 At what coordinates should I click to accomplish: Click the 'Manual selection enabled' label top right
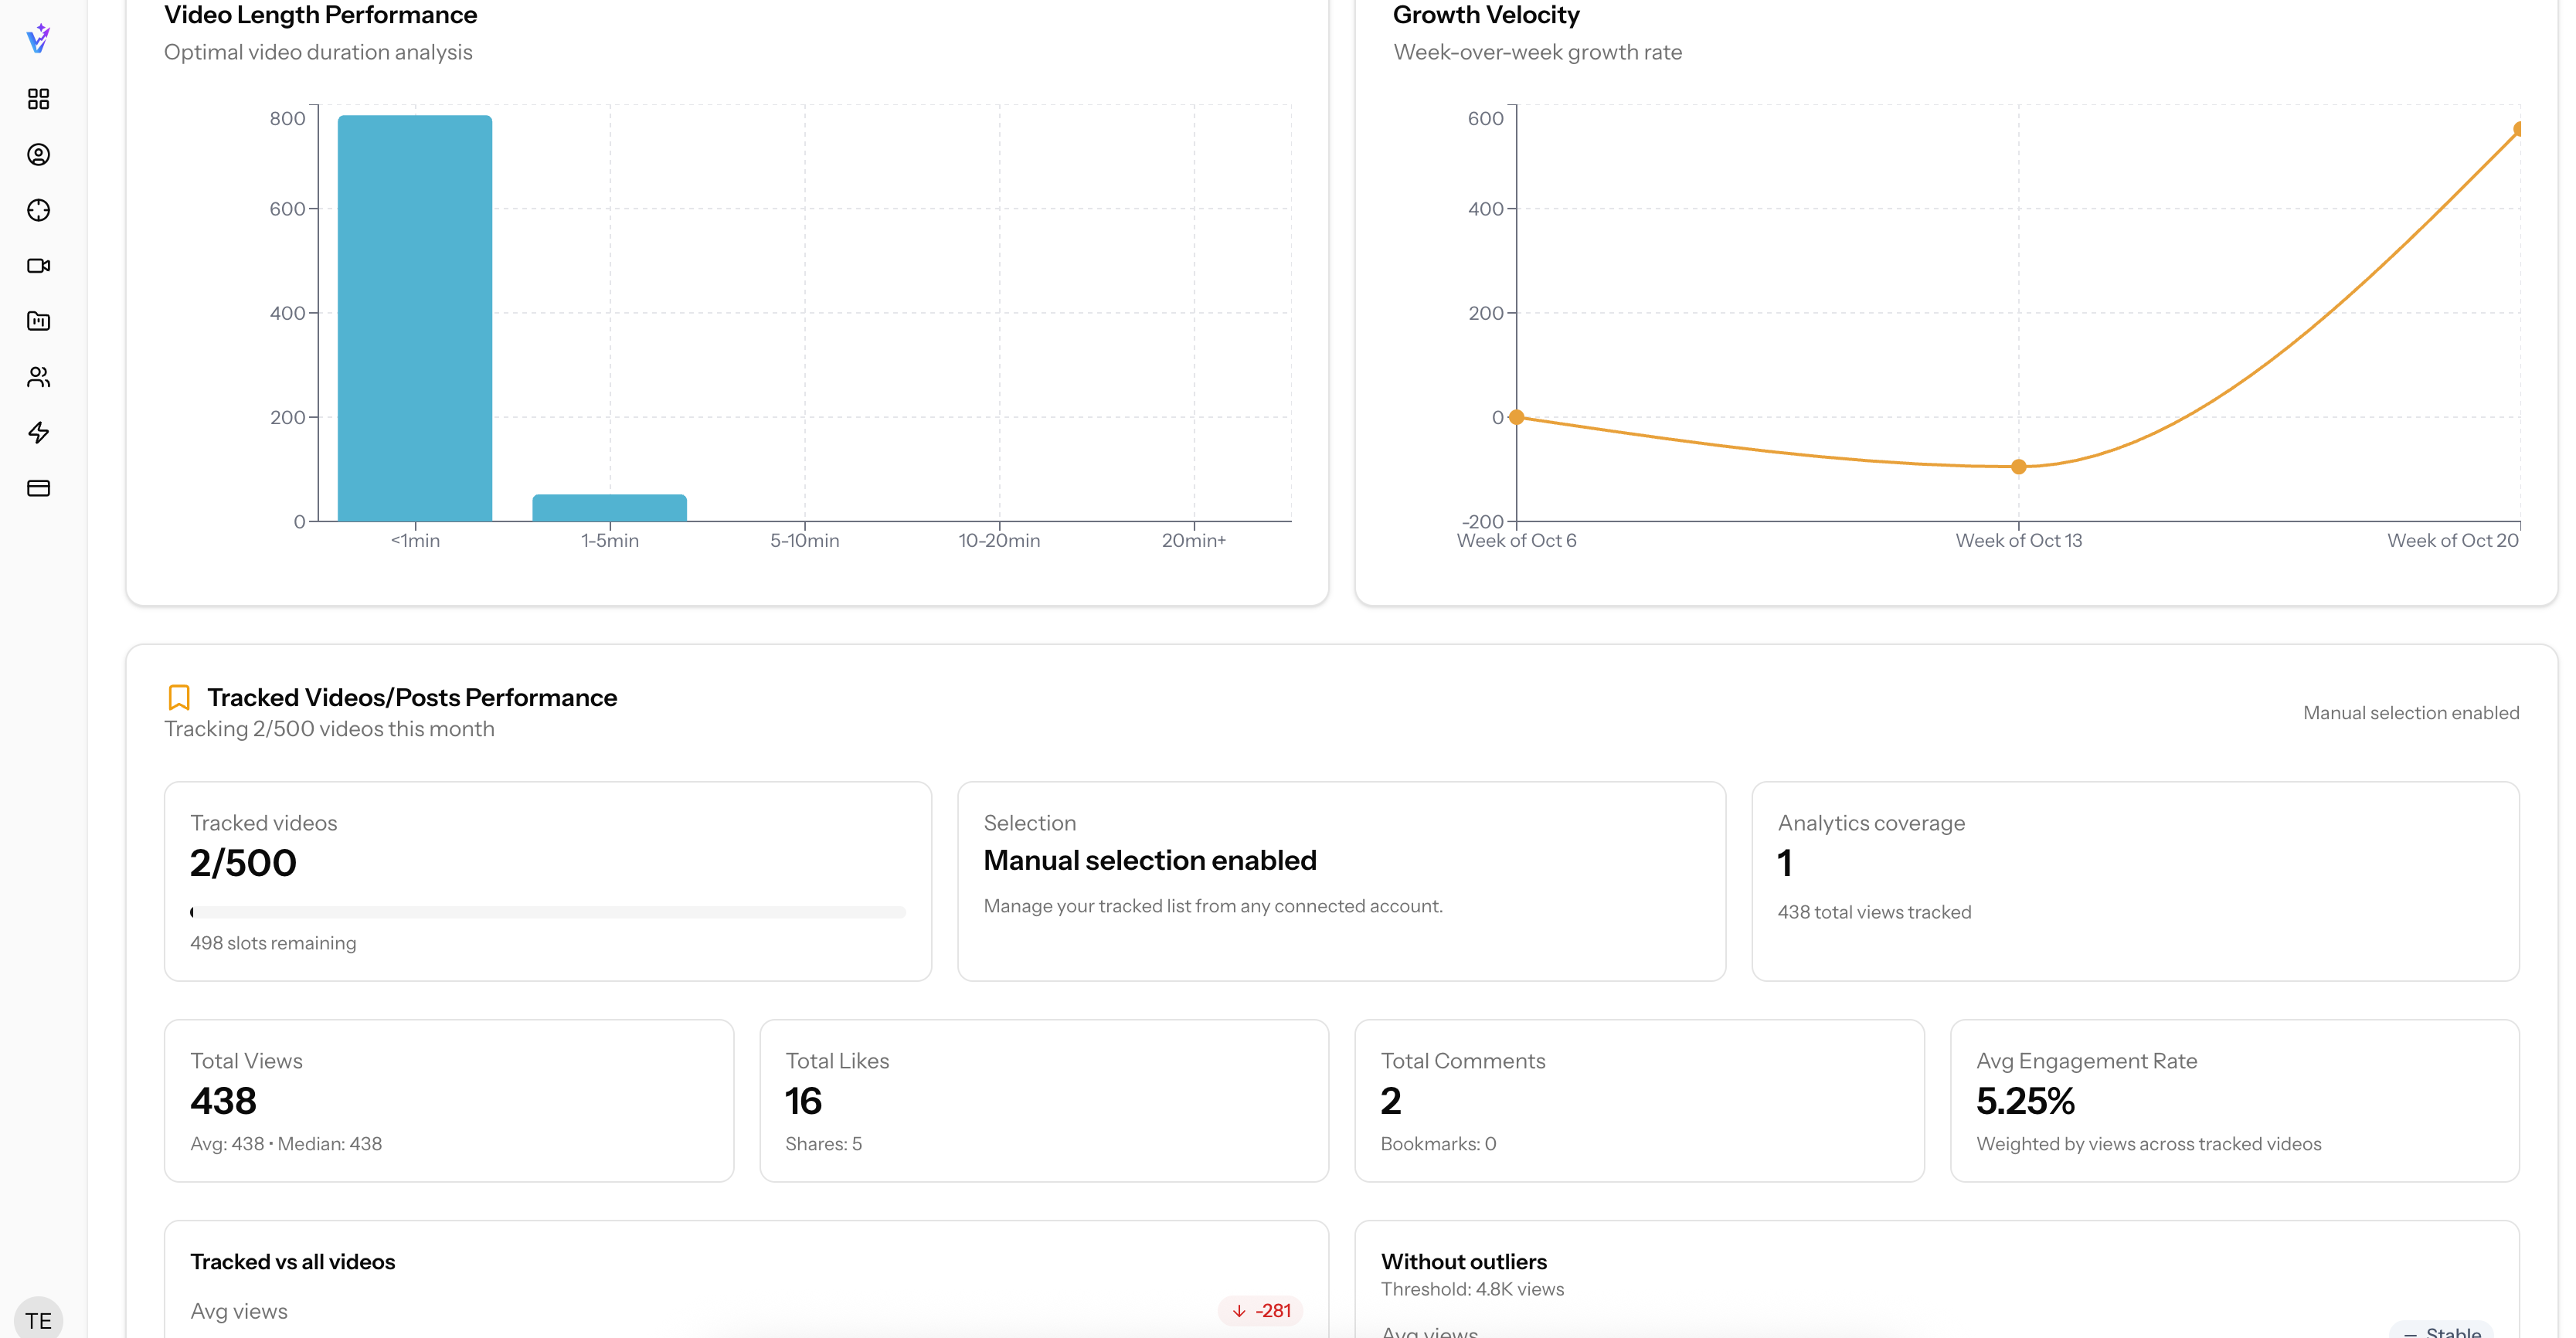pos(2411,712)
